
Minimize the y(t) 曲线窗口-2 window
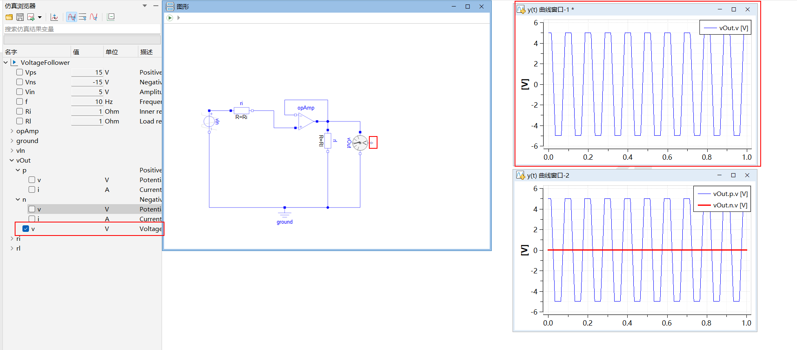[x=719, y=175]
